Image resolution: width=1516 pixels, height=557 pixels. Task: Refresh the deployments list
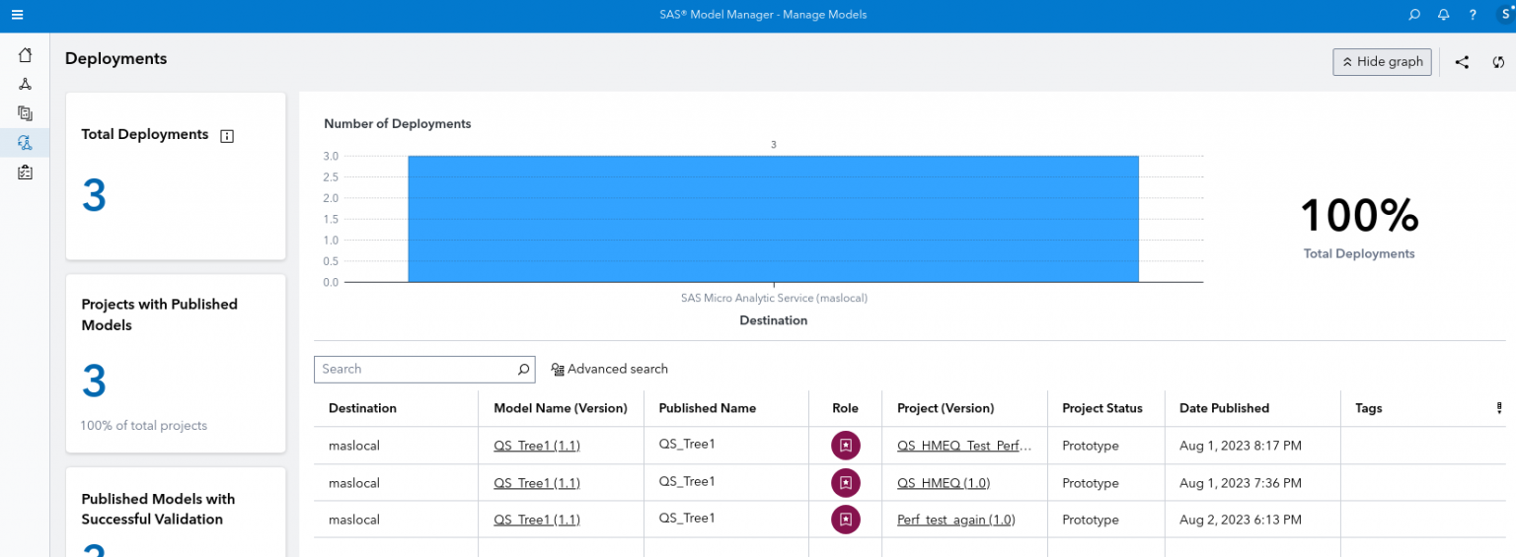1498,62
